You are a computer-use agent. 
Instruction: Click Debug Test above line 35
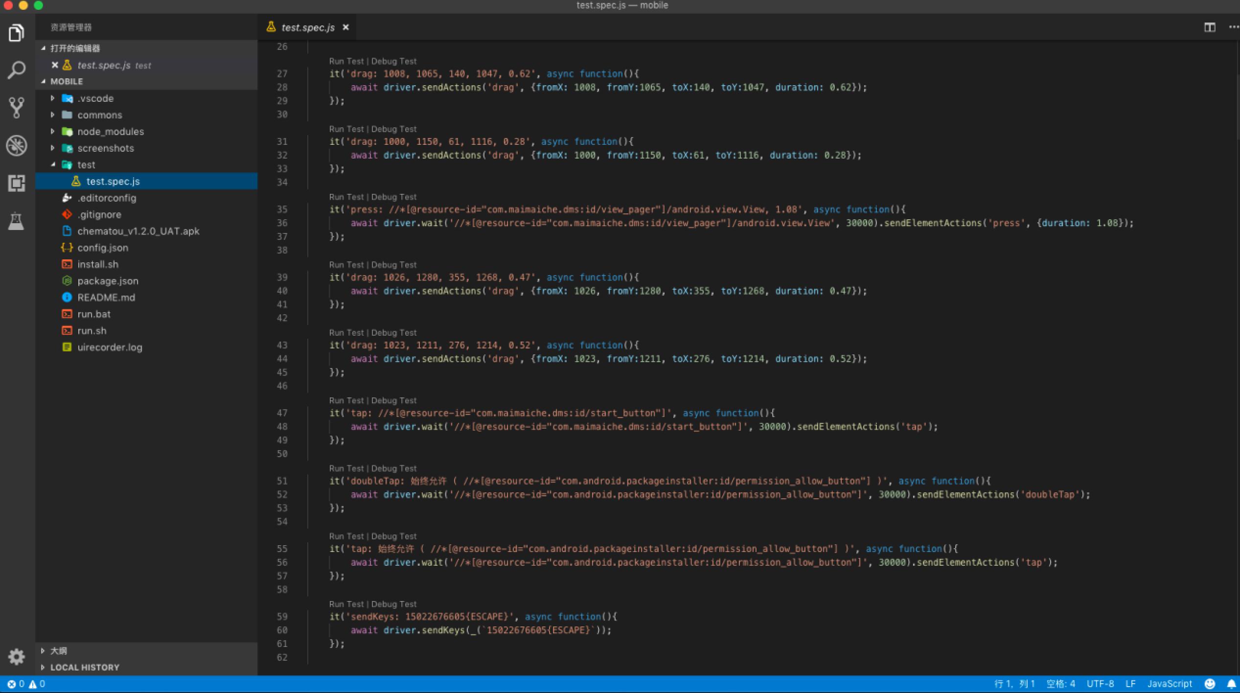(393, 197)
